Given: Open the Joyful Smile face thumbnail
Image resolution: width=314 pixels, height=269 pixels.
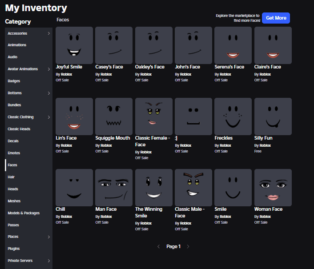Looking at the screenshot, I should [x=74, y=45].
